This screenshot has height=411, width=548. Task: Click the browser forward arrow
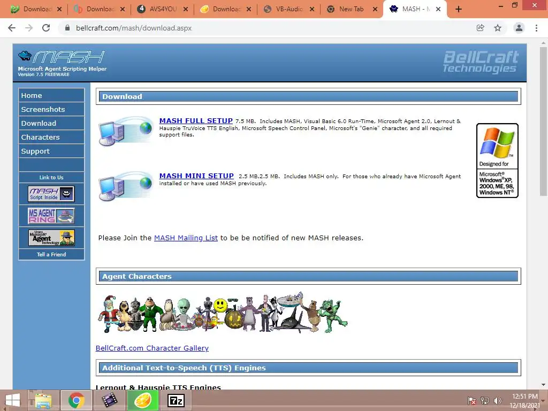pos(29,28)
